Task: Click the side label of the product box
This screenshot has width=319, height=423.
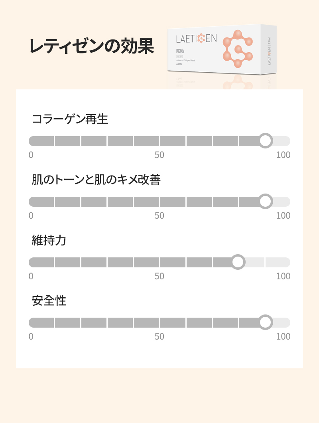Action: [269, 51]
